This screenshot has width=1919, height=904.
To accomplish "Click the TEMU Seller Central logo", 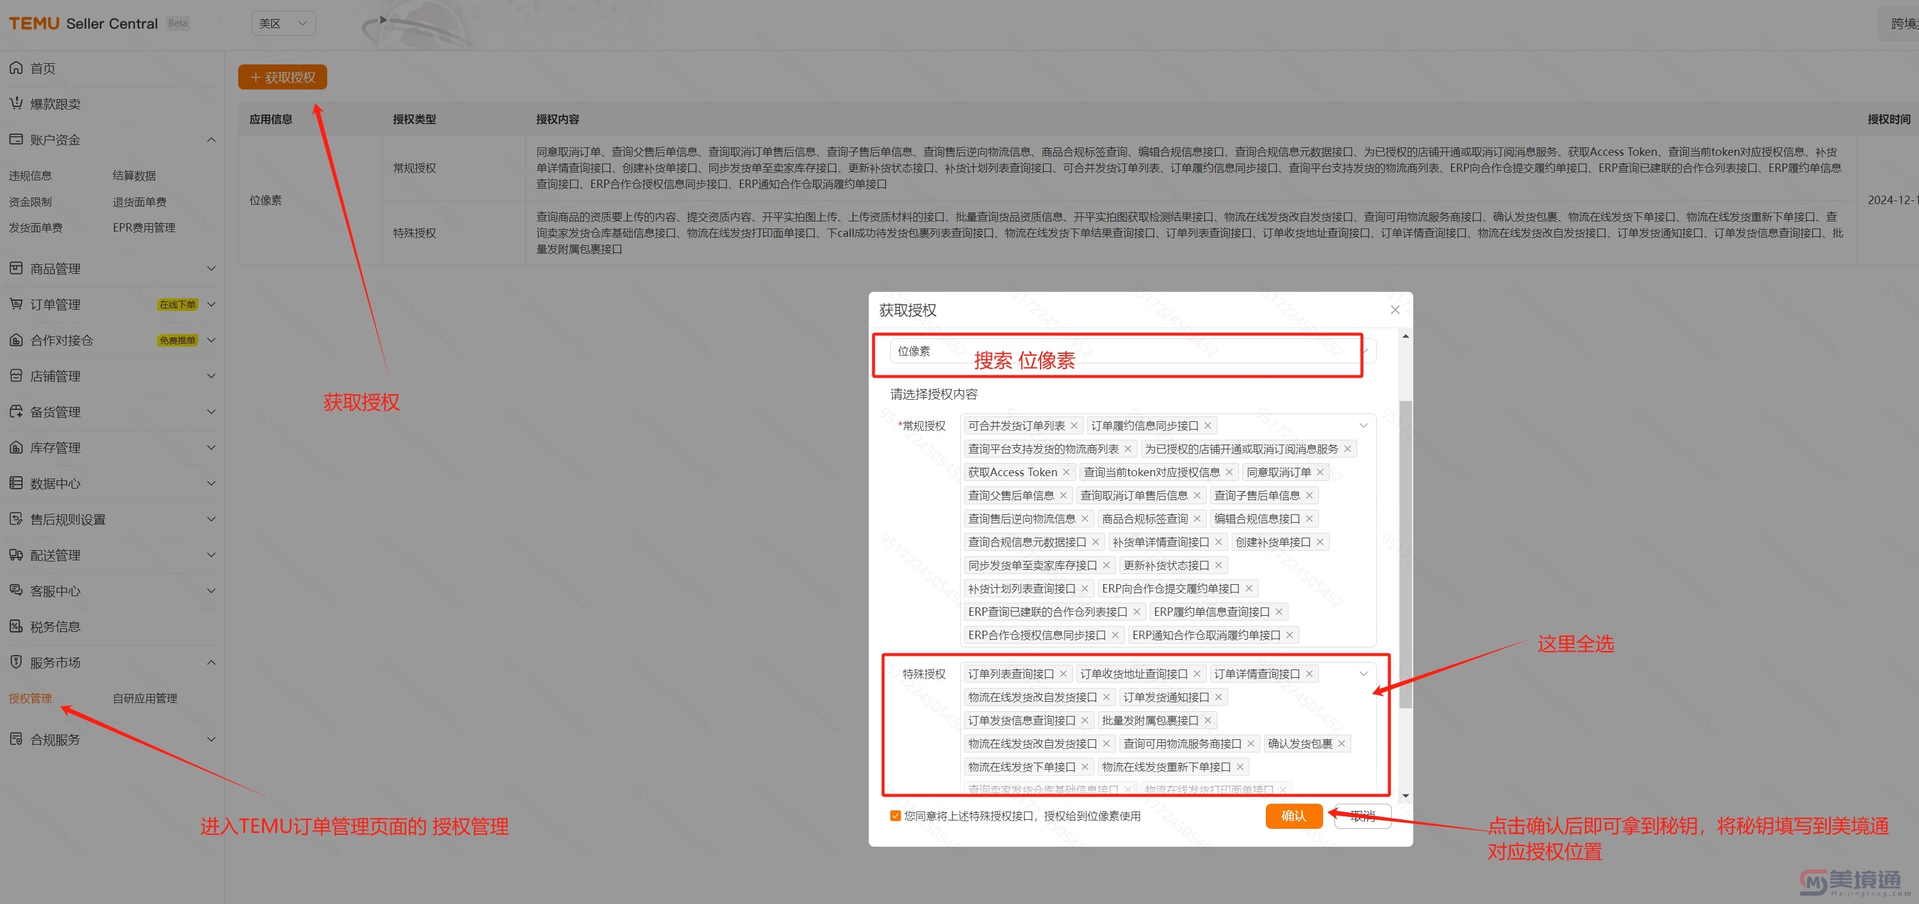I will coord(84,23).
